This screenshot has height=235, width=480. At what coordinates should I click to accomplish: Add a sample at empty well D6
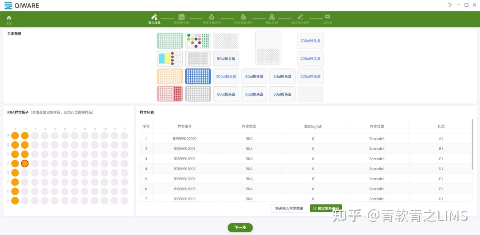tap(65, 163)
